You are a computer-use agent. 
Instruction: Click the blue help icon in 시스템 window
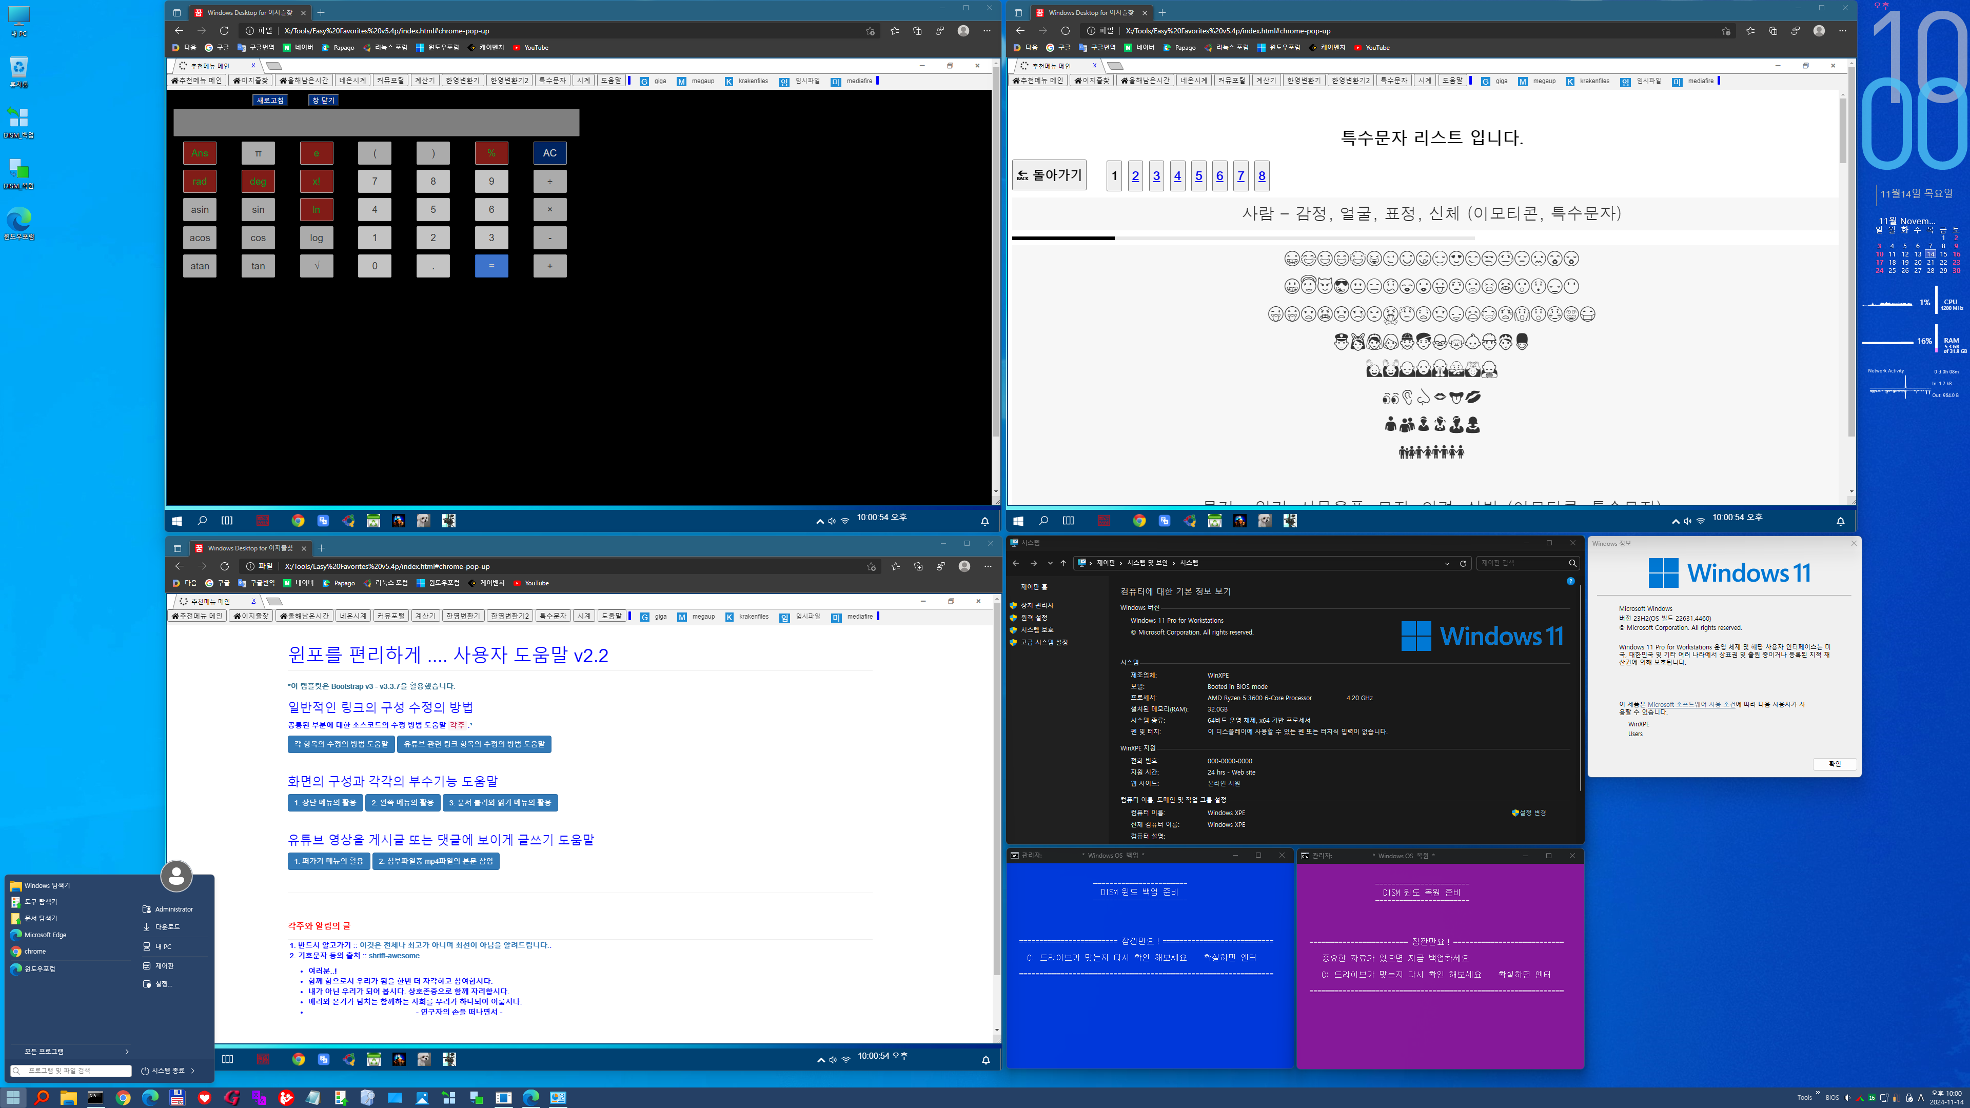pyautogui.click(x=1570, y=581)
